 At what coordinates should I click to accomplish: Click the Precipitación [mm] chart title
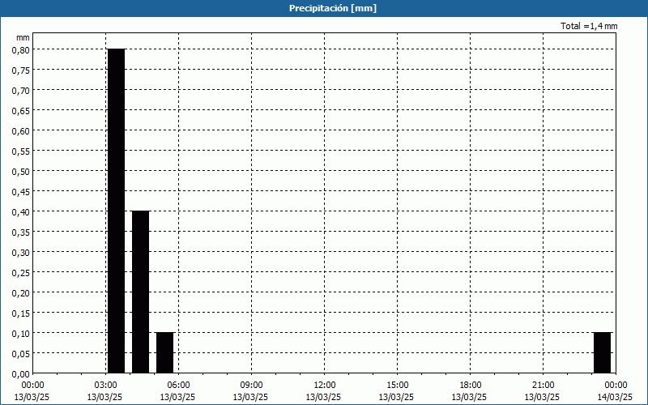[333, 8]
